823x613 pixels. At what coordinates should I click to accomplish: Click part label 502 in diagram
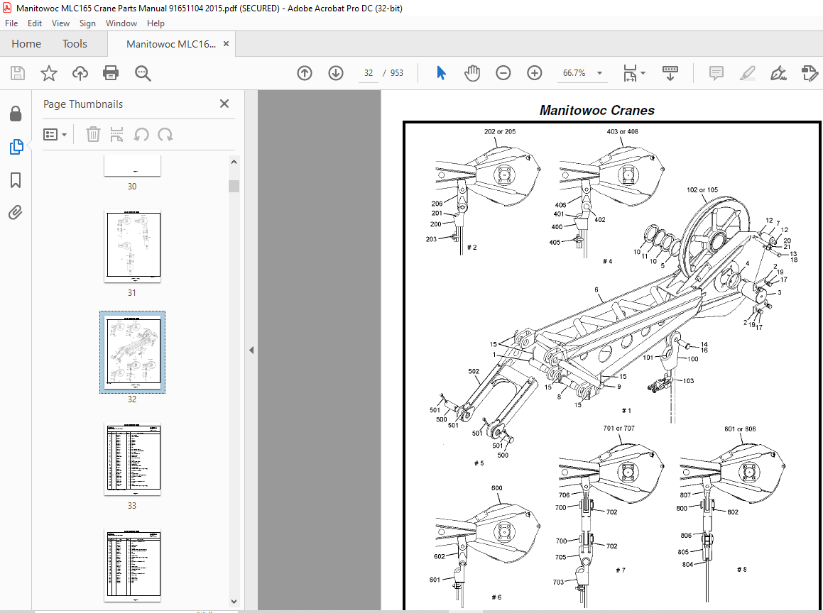click(474, 371)
